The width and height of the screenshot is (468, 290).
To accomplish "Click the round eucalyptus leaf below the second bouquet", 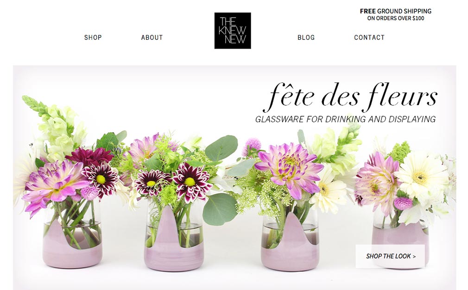I will (220, 209).
